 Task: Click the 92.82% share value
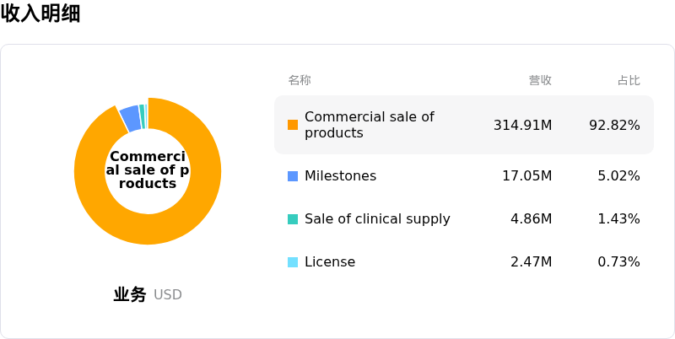point(615,125)
